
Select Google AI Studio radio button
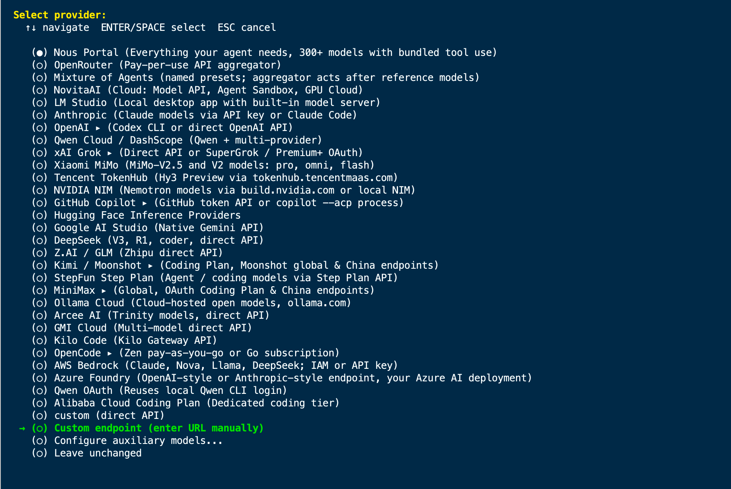coord(40,228)
